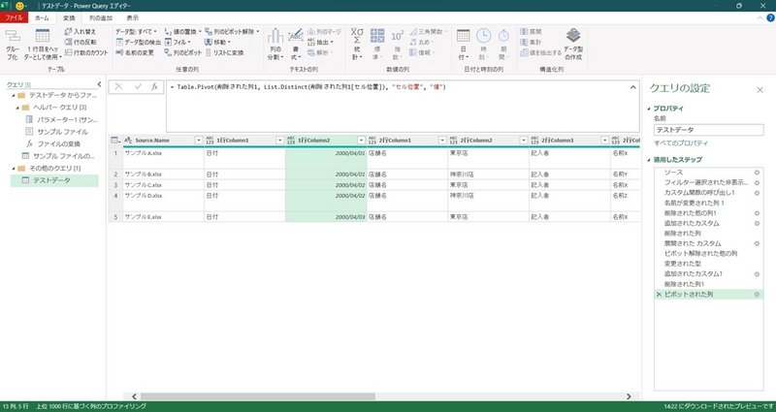Open the 統計 (Statistics) tool
The height and width of the screenshot is (412, 776).
(x=357, y=45)
